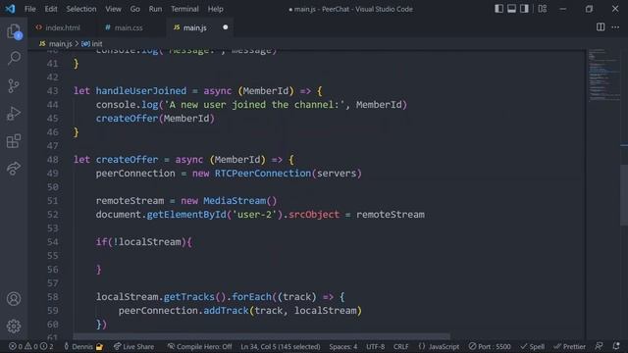Click the feedback icon in status bar
The image size is (628, 353).
point(600,346)
